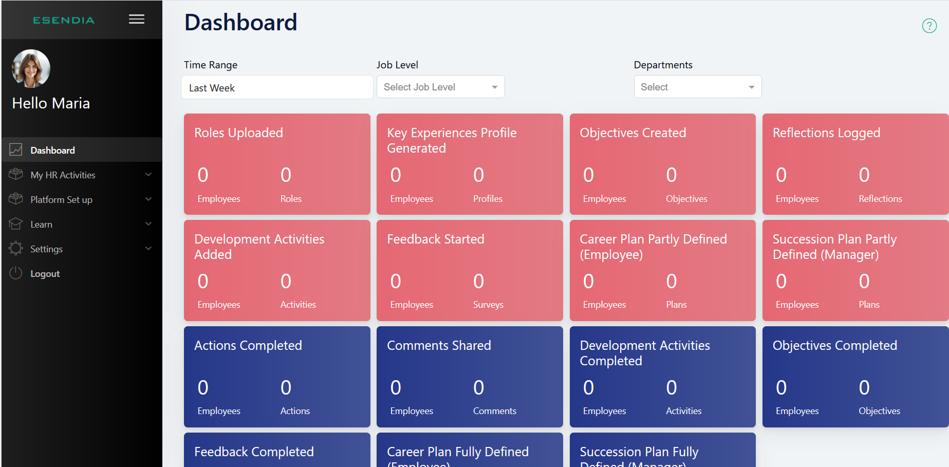Open the Departments Select dropdown
This screenshot has width=949, height=467.
[x=697, y=87]
